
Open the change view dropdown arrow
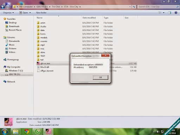click(163, 13)
